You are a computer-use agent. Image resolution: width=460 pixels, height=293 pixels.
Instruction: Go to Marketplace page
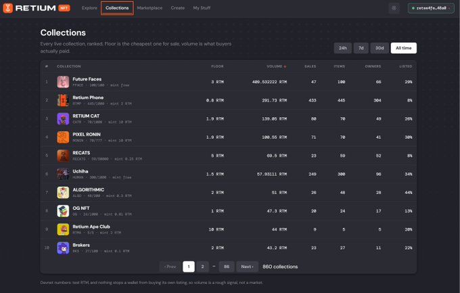149,8
